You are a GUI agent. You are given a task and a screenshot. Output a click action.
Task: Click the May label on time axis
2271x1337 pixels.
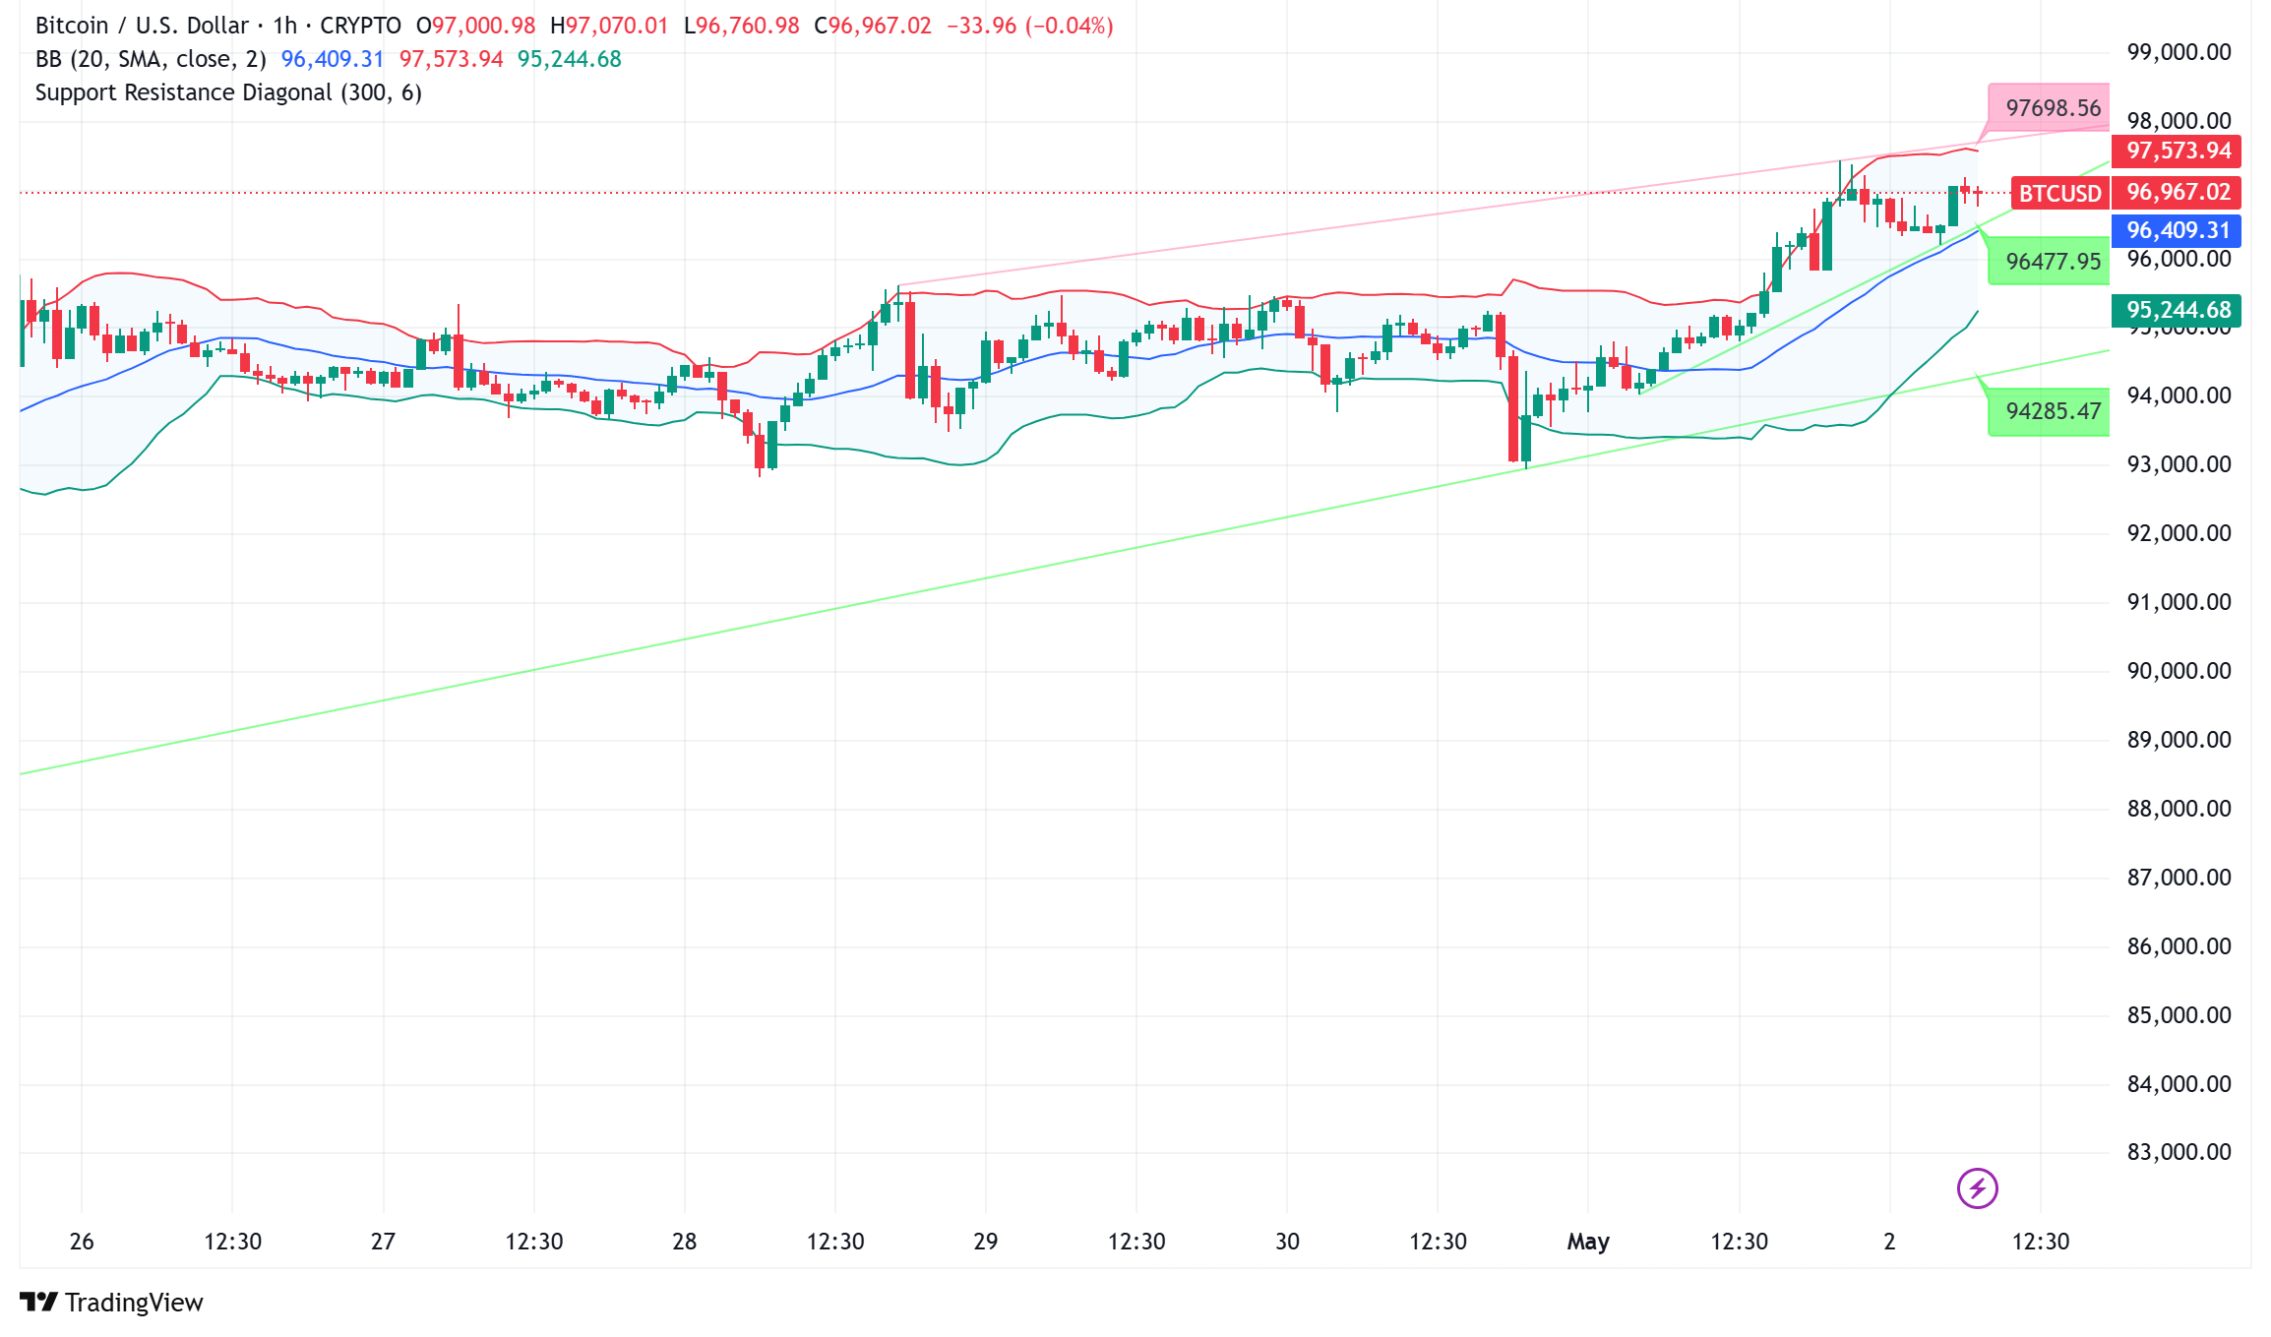pyautogui.click(x=1588, y=1242)
